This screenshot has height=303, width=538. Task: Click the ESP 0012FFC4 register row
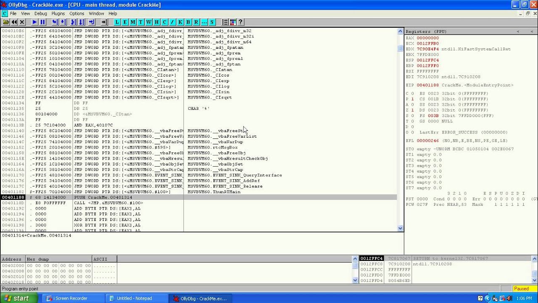(422, 60)
